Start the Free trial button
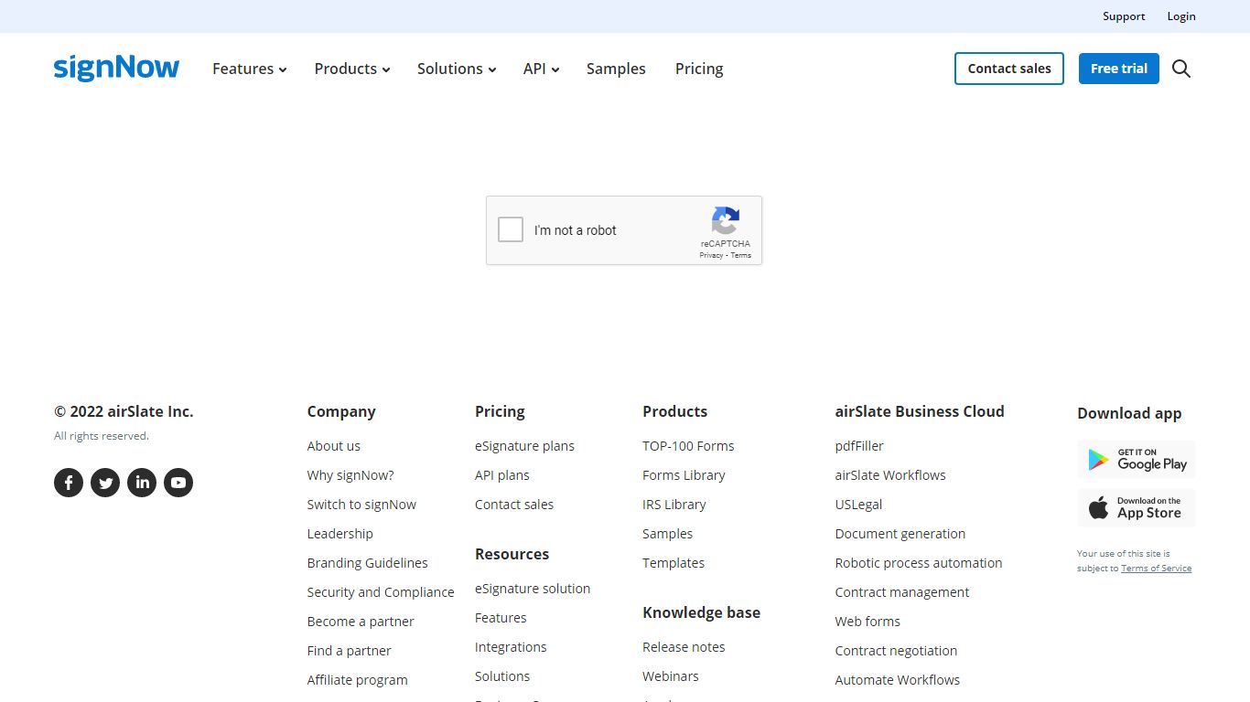The image size is (1250, 702). (x=1119, y=69)
